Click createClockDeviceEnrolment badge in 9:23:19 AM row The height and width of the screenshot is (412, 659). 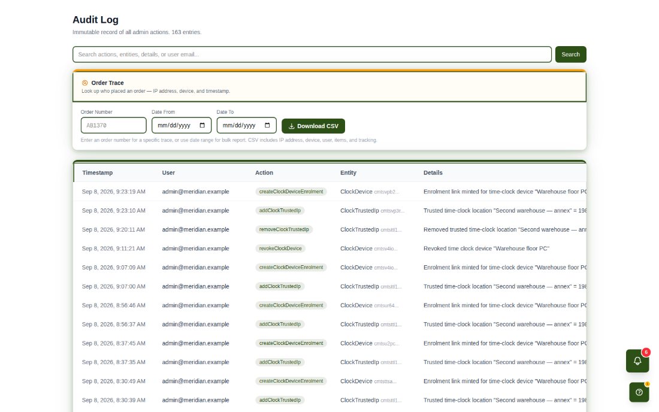(x=291, y=192)
